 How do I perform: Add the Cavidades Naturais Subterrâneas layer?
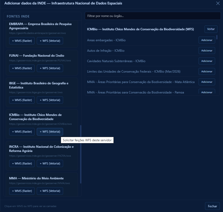coord(207,61)
